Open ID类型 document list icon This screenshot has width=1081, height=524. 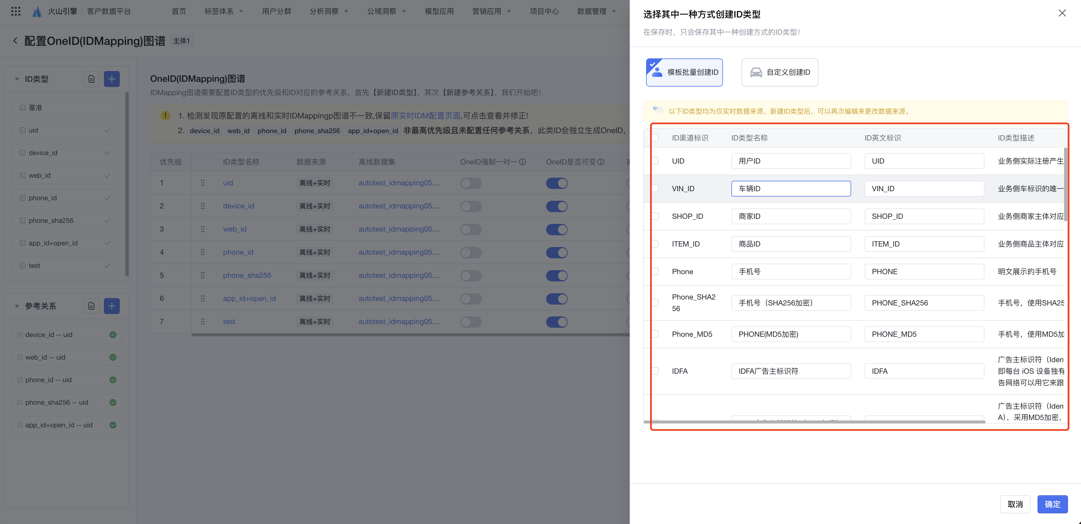91,79
